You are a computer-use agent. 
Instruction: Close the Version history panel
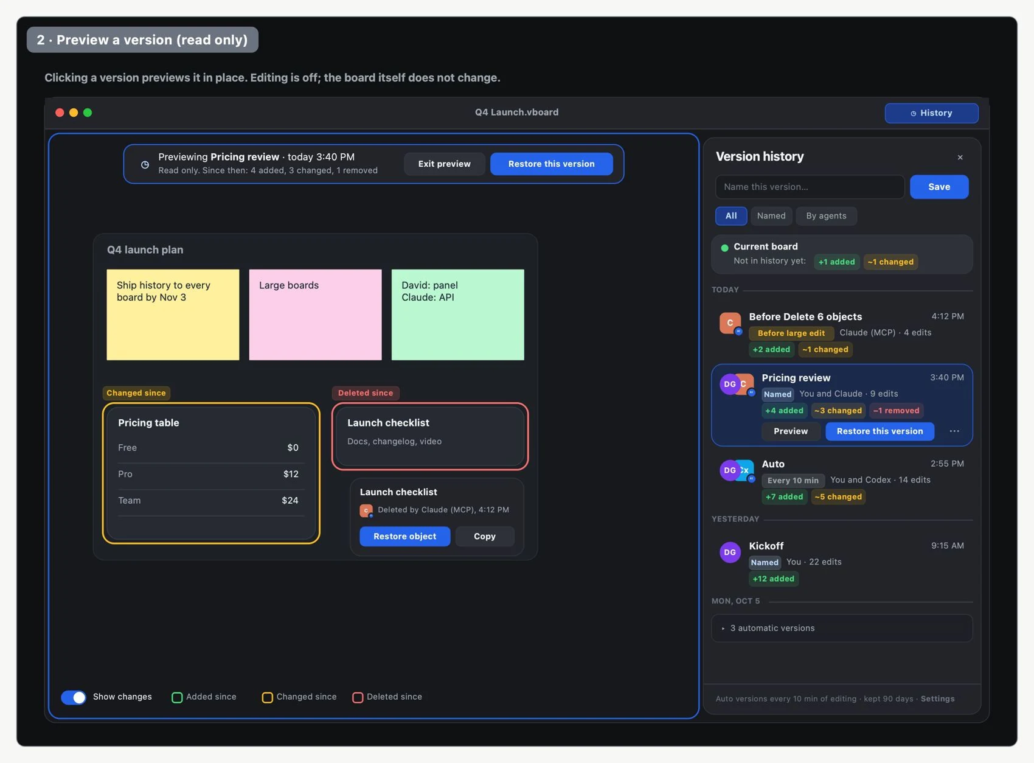tap(960, 157)
